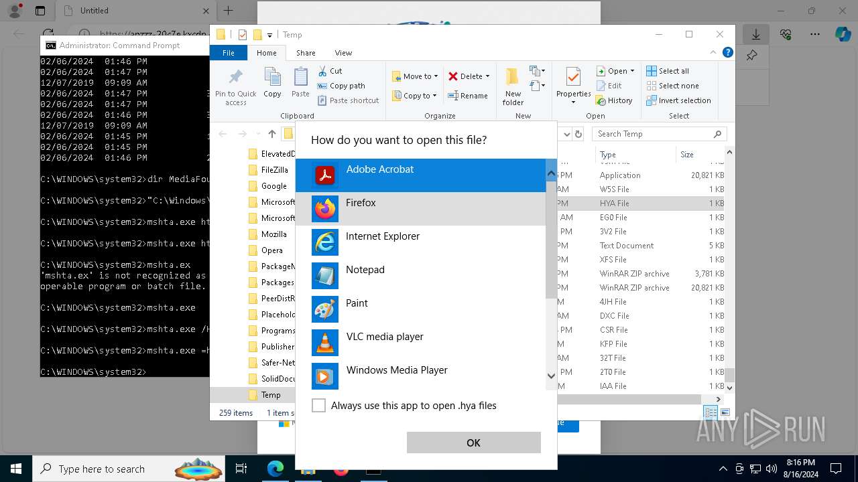Click the Edit ribbon item
This screenshot has height=482, width=858.
click(609, 86)
